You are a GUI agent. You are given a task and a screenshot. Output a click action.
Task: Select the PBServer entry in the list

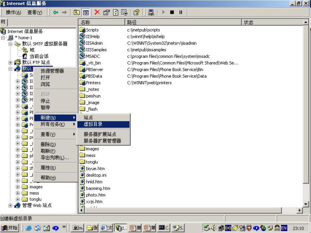(x=94, y=69)
